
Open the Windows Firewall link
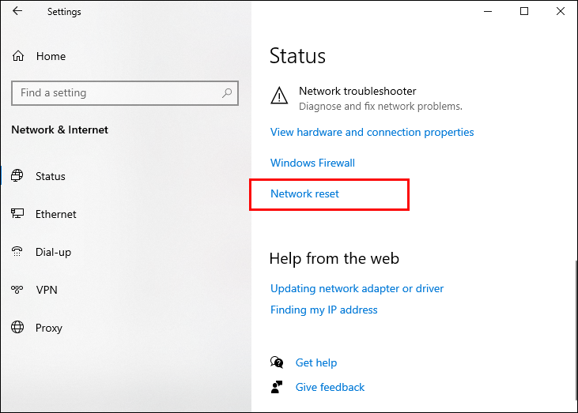[x=312, y=163]
